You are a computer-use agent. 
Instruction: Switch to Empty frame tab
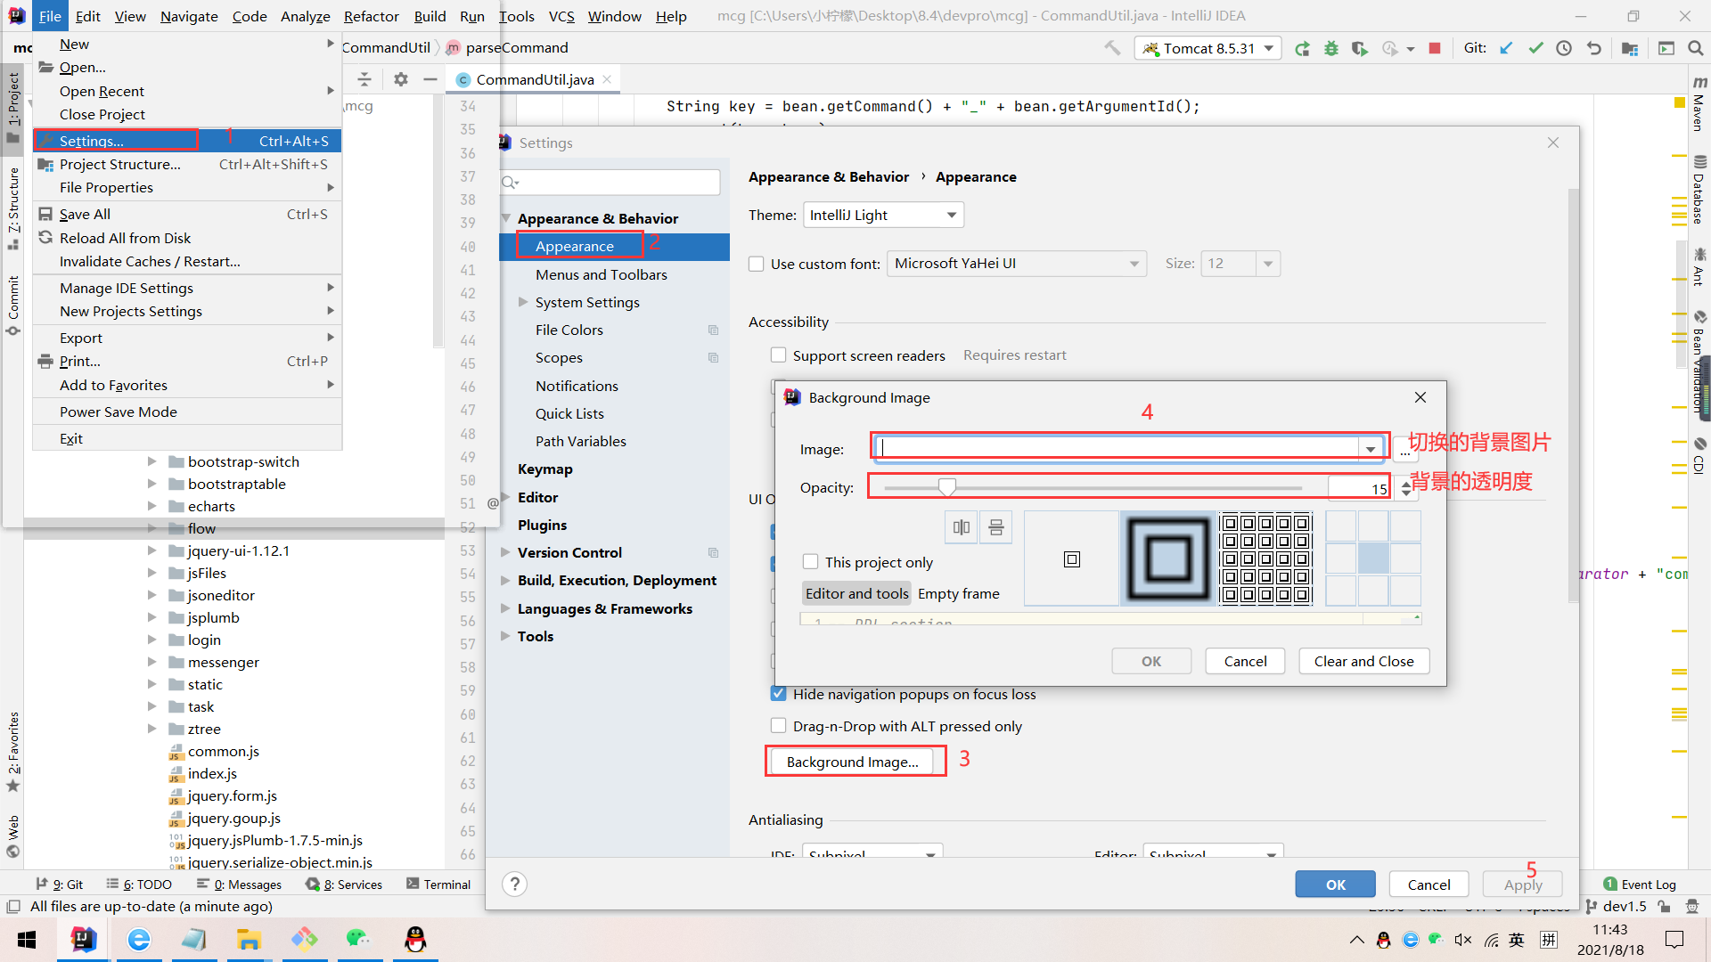tap(958, 593)
